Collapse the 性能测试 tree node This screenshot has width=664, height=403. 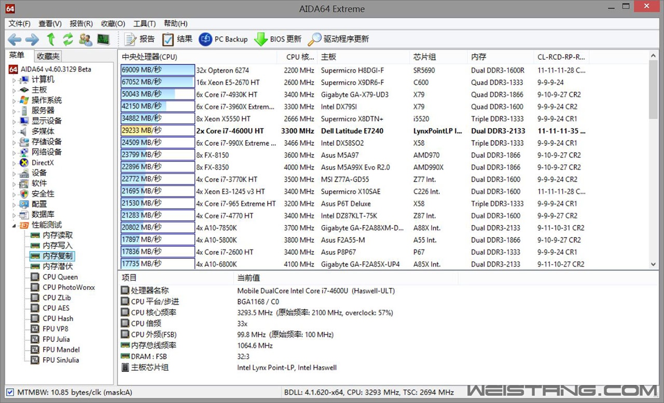[15, 225]
